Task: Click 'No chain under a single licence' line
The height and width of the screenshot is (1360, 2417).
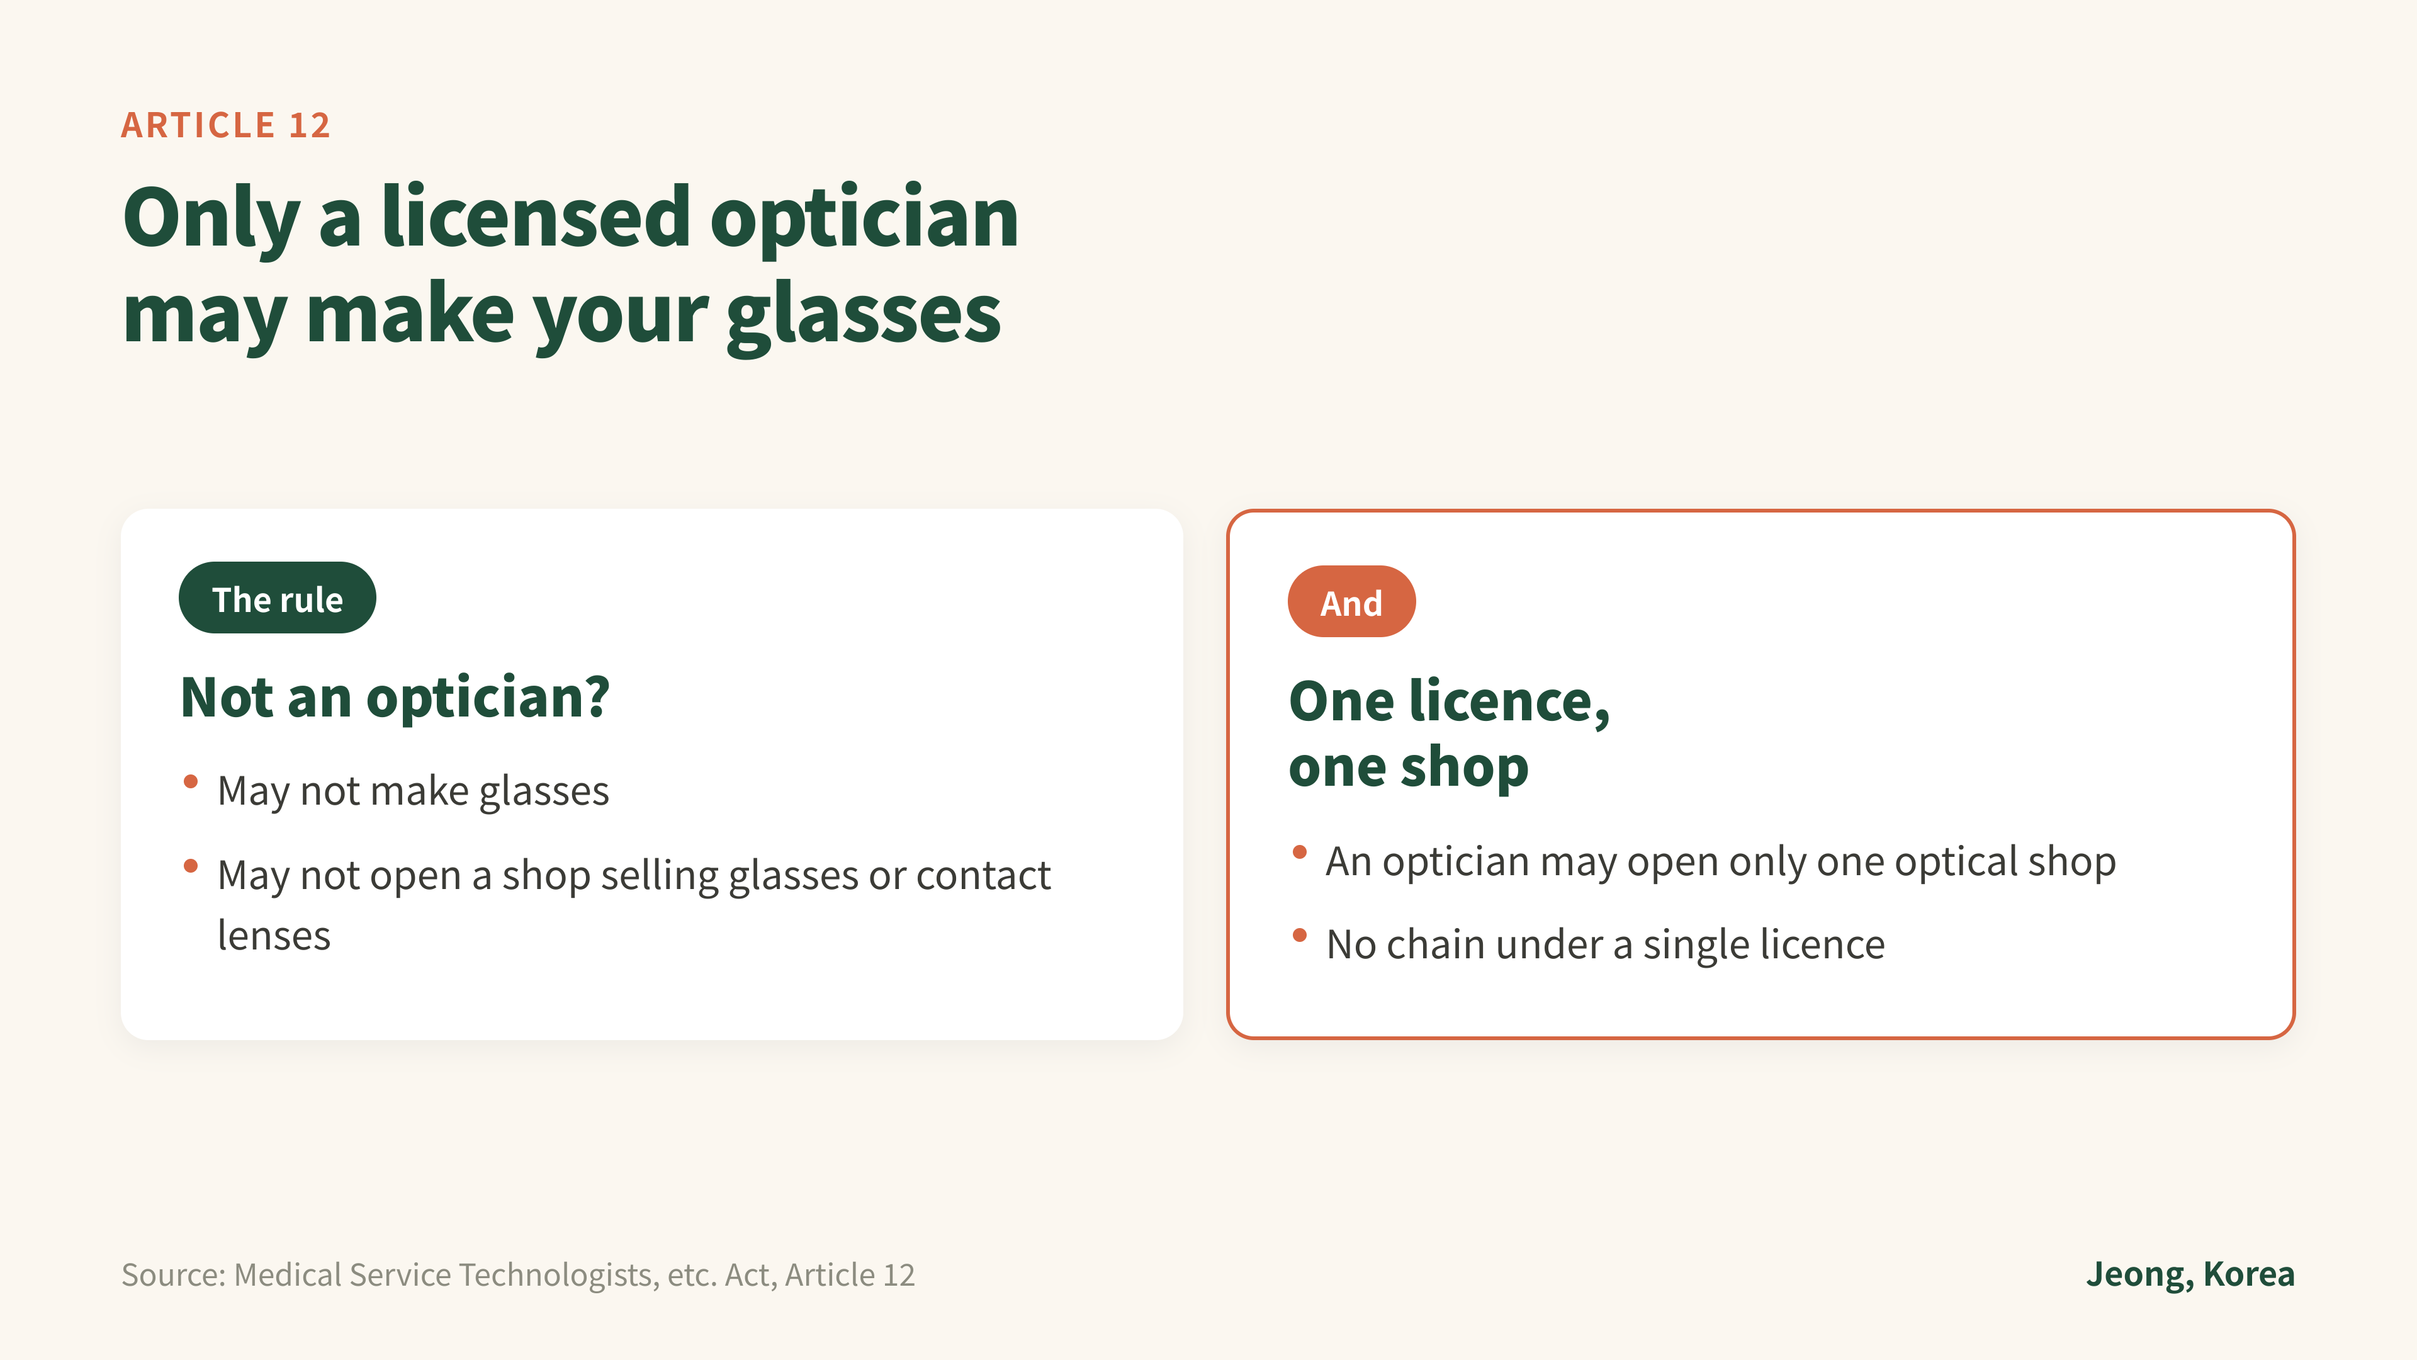Action: point(1606,944)
